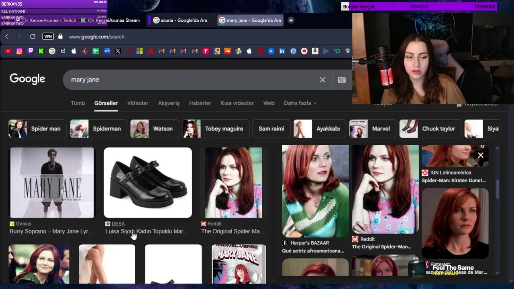This screenshot has height=289, width=514.
Task: Filter by the Watson chip
Action: (x=154, y=129)
